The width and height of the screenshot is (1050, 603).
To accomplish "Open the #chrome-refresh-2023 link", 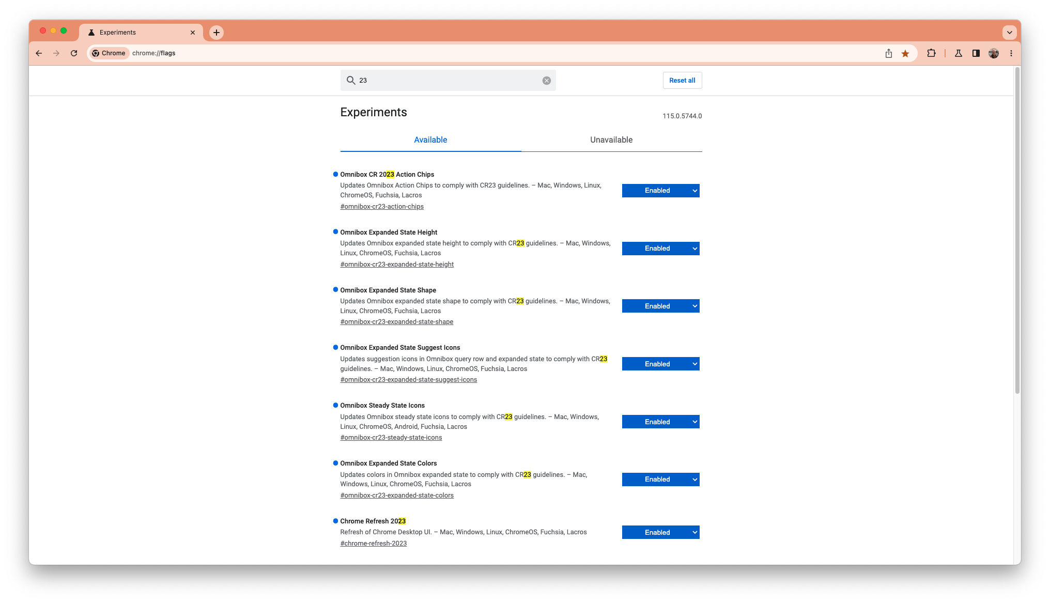I will coord(373,543).
